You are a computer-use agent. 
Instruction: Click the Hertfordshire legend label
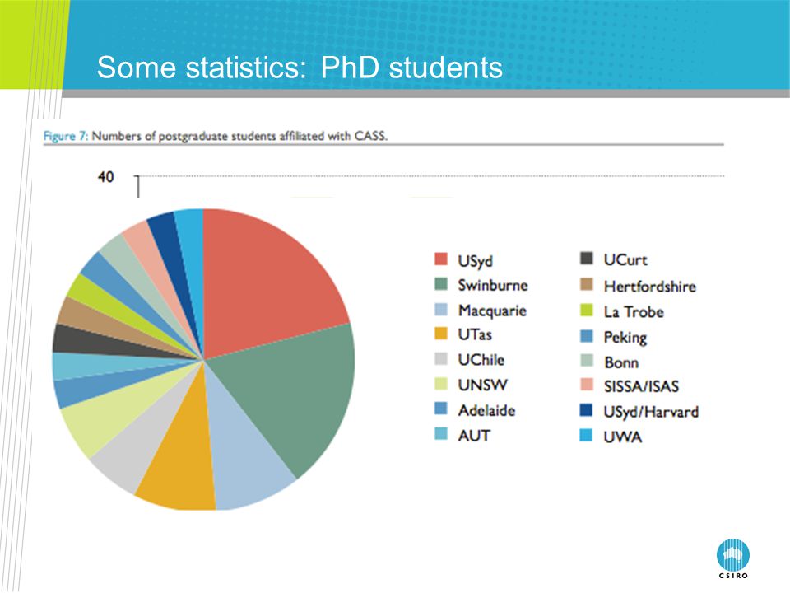pyautogui.click(x=650, y=287)
